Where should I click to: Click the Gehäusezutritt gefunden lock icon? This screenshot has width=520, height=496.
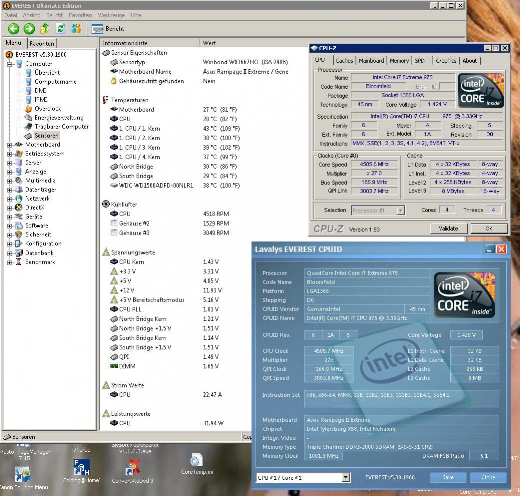pos(114,81)
